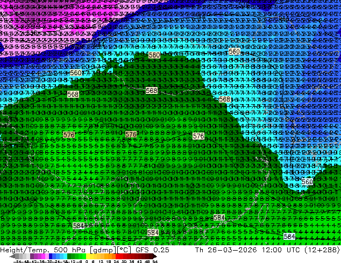Click the '26-03-2026' date text
This screenshot has width=341, height=263.
point(232,250)
